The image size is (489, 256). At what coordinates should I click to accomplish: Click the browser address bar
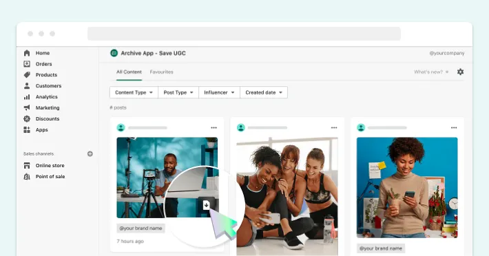pyautogui.click(x=244, y=34)
